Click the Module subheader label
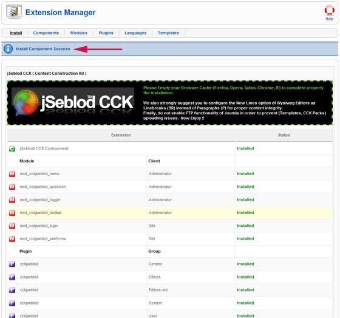340x318 pixels. coord(27,161)
